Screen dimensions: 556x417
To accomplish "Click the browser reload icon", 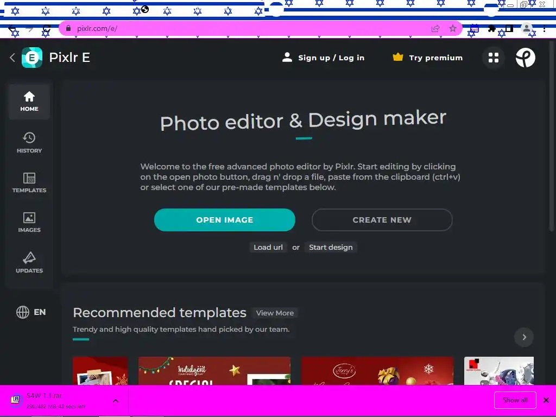I will pyautogui.click(x=46, y=28).
